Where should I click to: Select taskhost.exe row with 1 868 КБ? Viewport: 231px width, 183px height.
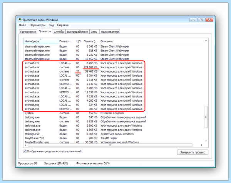click(x=114, y=130)
